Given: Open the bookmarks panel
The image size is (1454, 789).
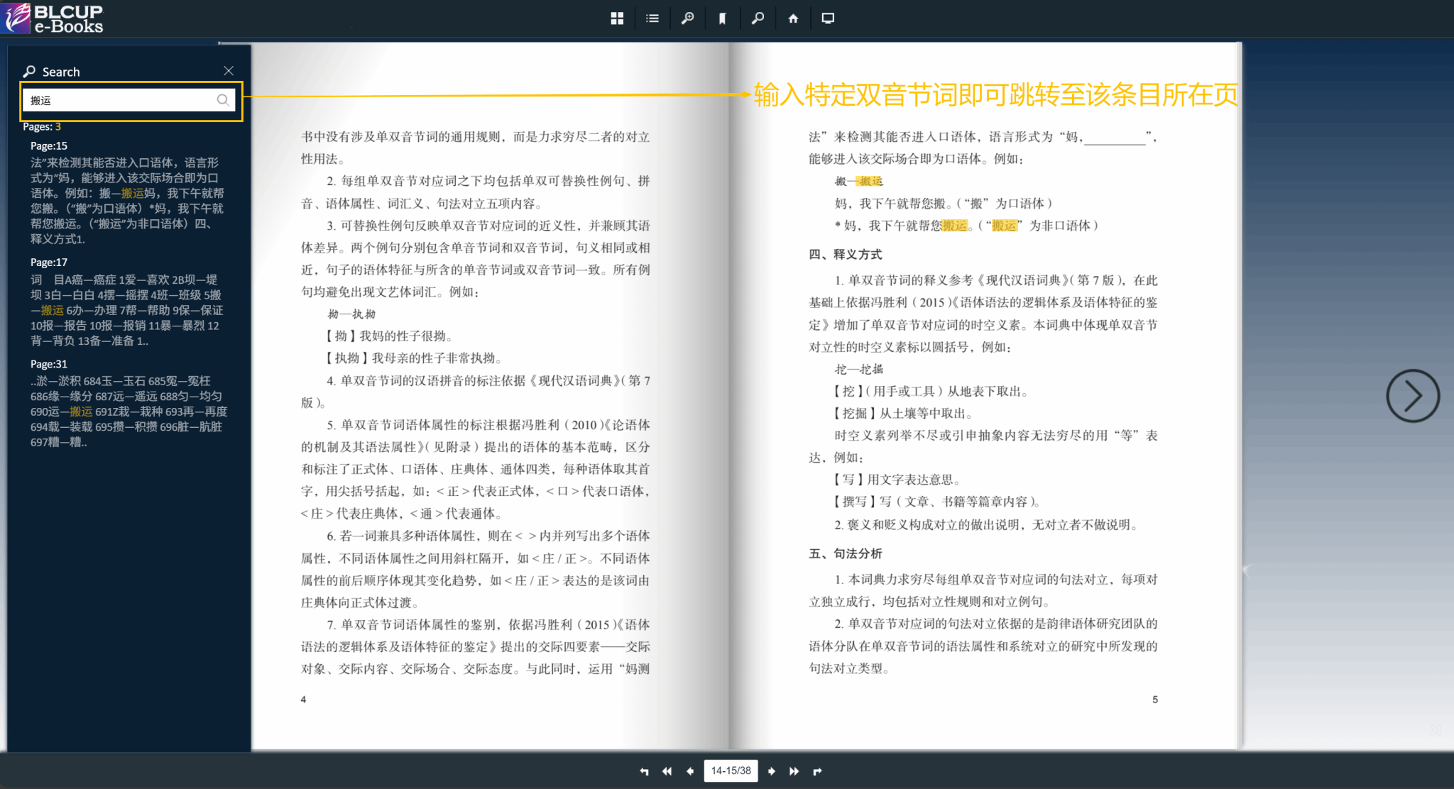Looking at the screenshot, I should click(722, 18).
